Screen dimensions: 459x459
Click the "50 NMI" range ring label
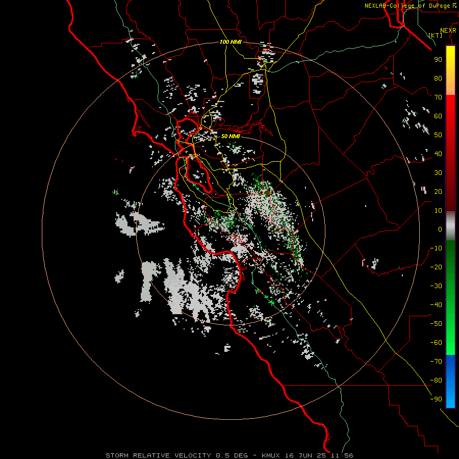(231, 136)
